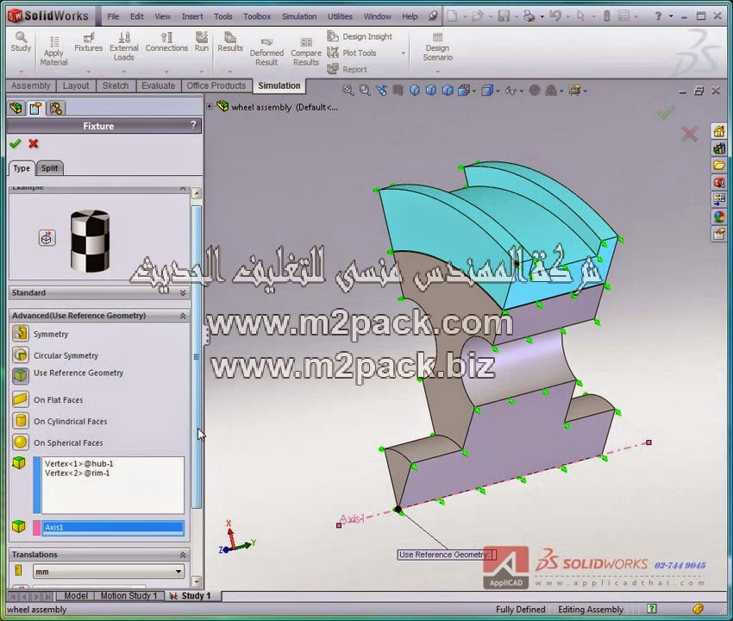Open Appearances color ball in task pane

[x=719, y=216]
